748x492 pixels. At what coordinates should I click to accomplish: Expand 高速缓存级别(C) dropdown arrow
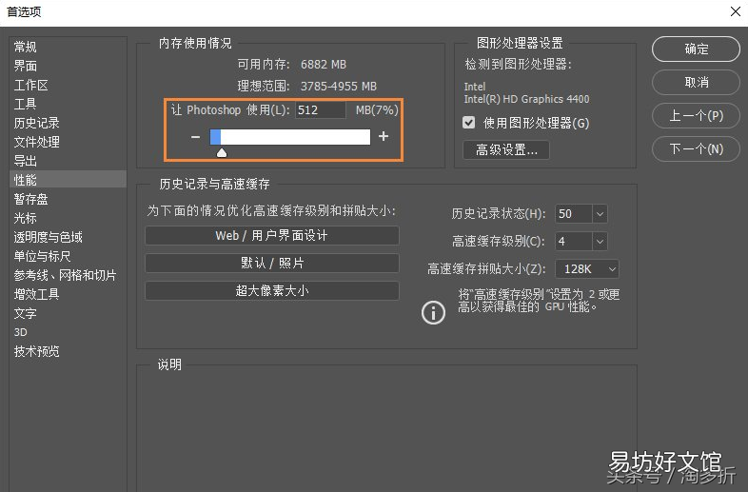point(600,242)
